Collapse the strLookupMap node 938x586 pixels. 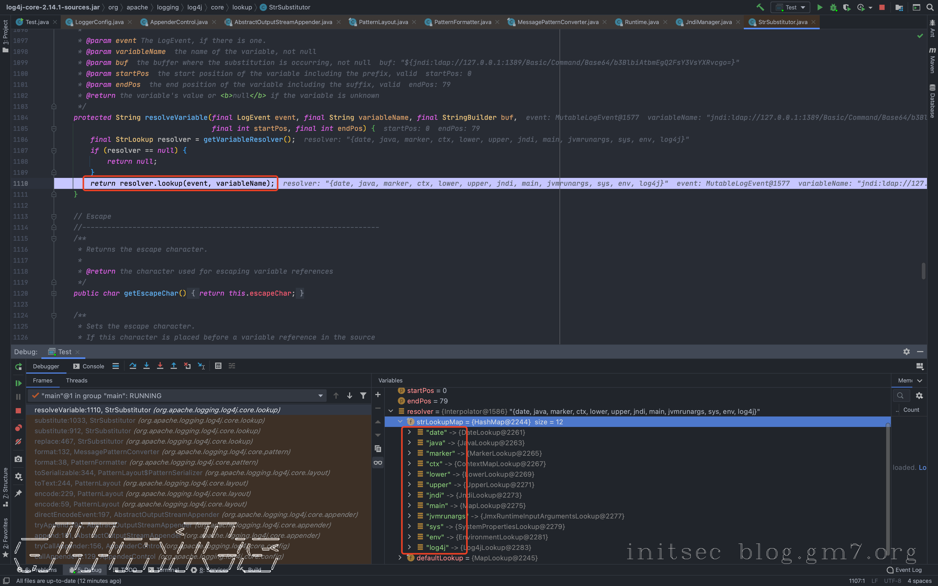tap(400, 422)
